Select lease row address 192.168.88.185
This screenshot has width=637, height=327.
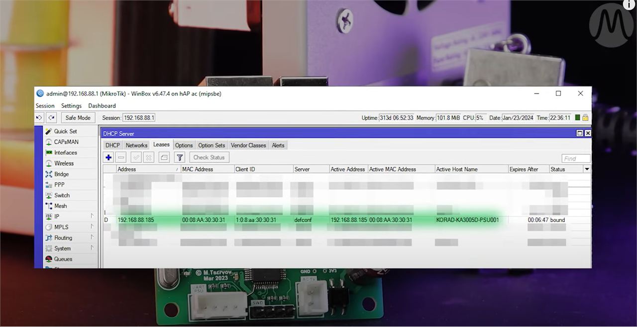136,220
